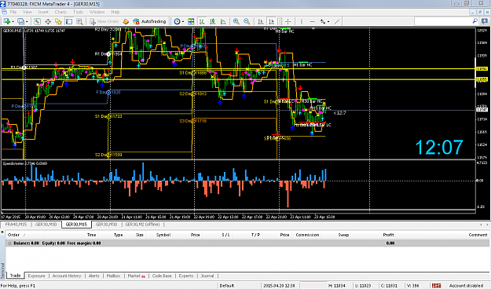Select the trendline drawing tool
The image size is (491, 289).
tap(337, 21)
